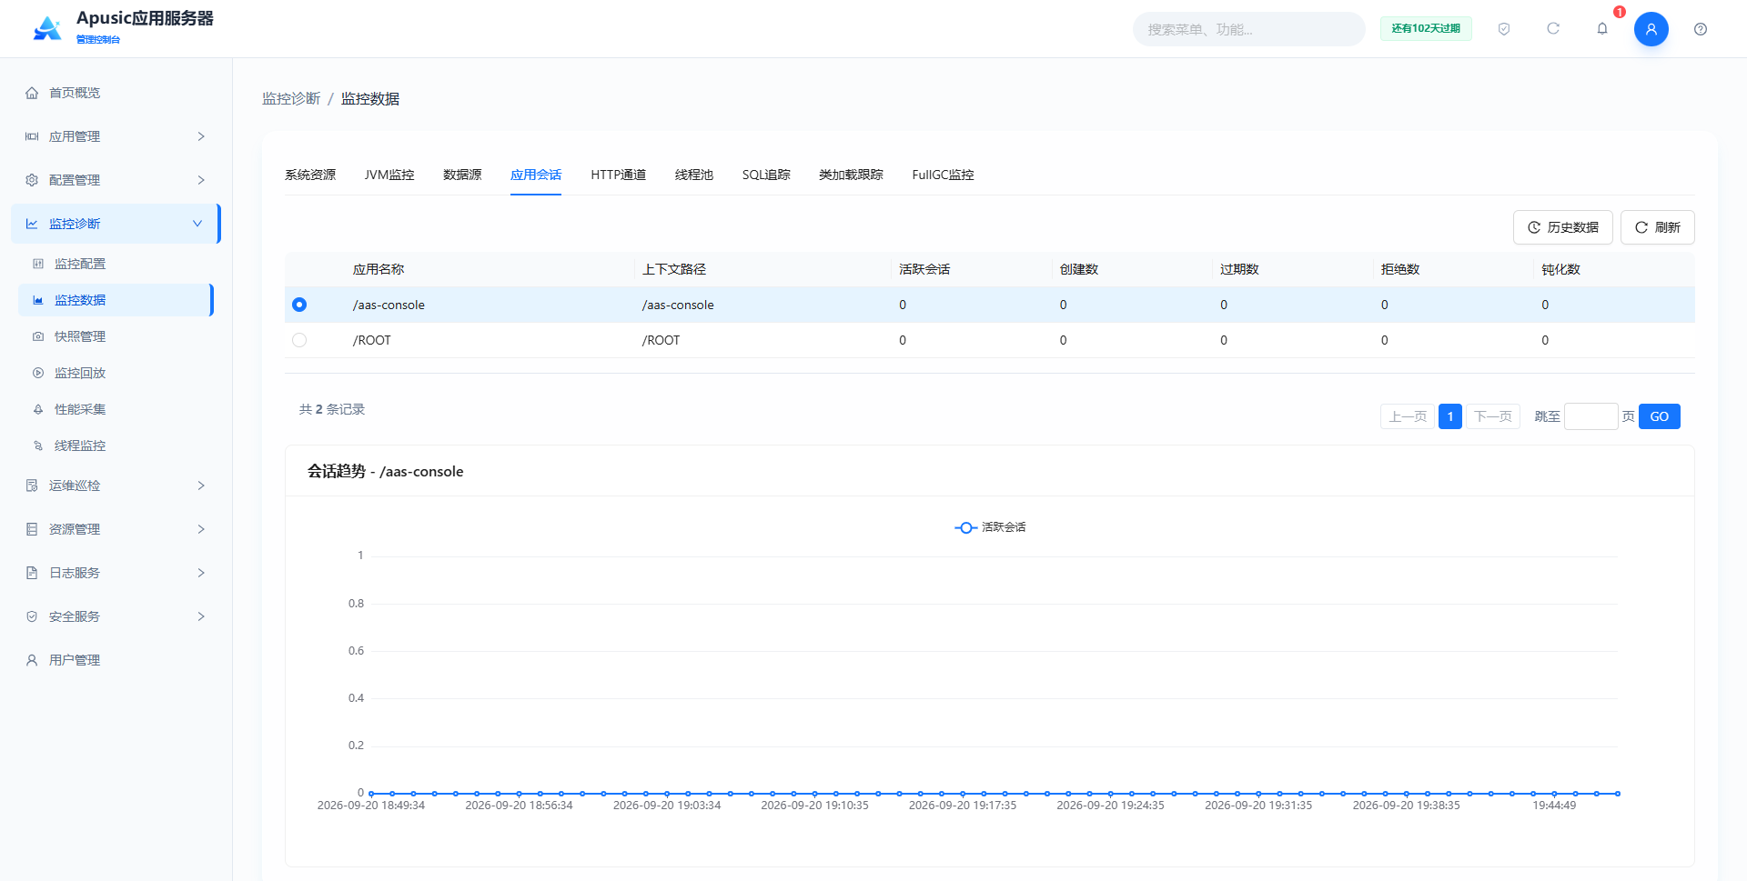Switch to the HTTP通道 tab
The width and height of the screenshot is (1747, 881).
(x=619, y=175)
